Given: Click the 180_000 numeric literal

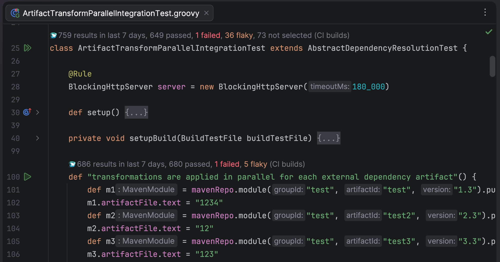Looking at the screenshot, I should point(368,87).
